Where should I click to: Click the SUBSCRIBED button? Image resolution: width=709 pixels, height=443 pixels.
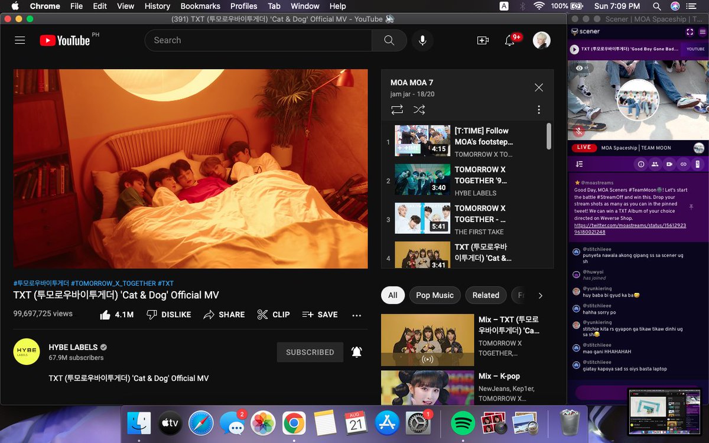click(x=310, y=352)
